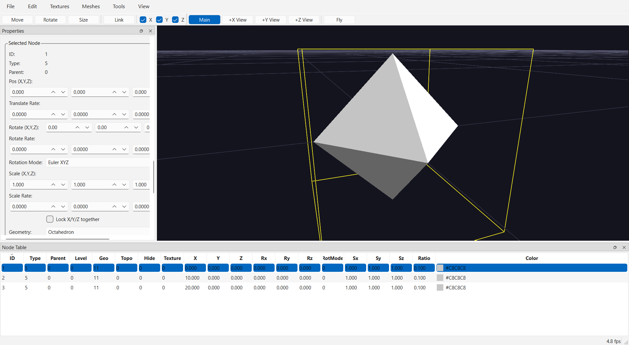The image size is (629, 345).
Task: Decrease Rotate Y with down arrow
Action: [136, 127]
